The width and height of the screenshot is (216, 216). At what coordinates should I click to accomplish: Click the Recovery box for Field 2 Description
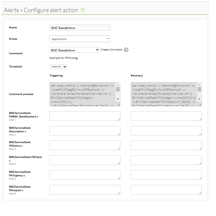point(166,131)
